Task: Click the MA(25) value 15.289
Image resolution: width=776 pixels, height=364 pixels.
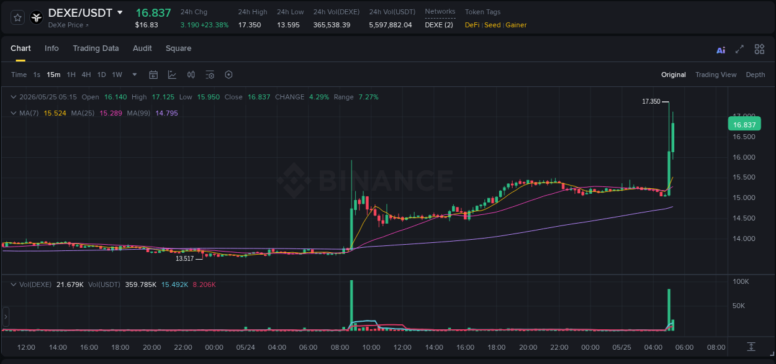Action: click(x=111, y=113)
